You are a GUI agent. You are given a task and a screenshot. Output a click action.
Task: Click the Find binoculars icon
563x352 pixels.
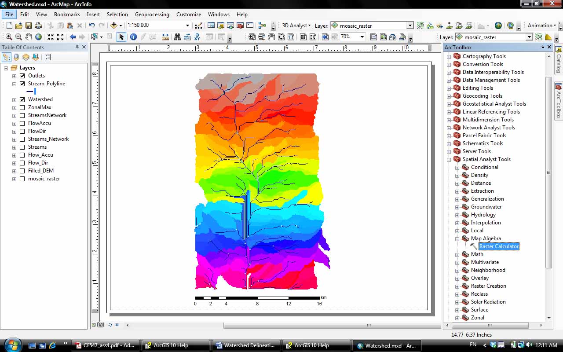pyautogui.click(x=177, y=37)
